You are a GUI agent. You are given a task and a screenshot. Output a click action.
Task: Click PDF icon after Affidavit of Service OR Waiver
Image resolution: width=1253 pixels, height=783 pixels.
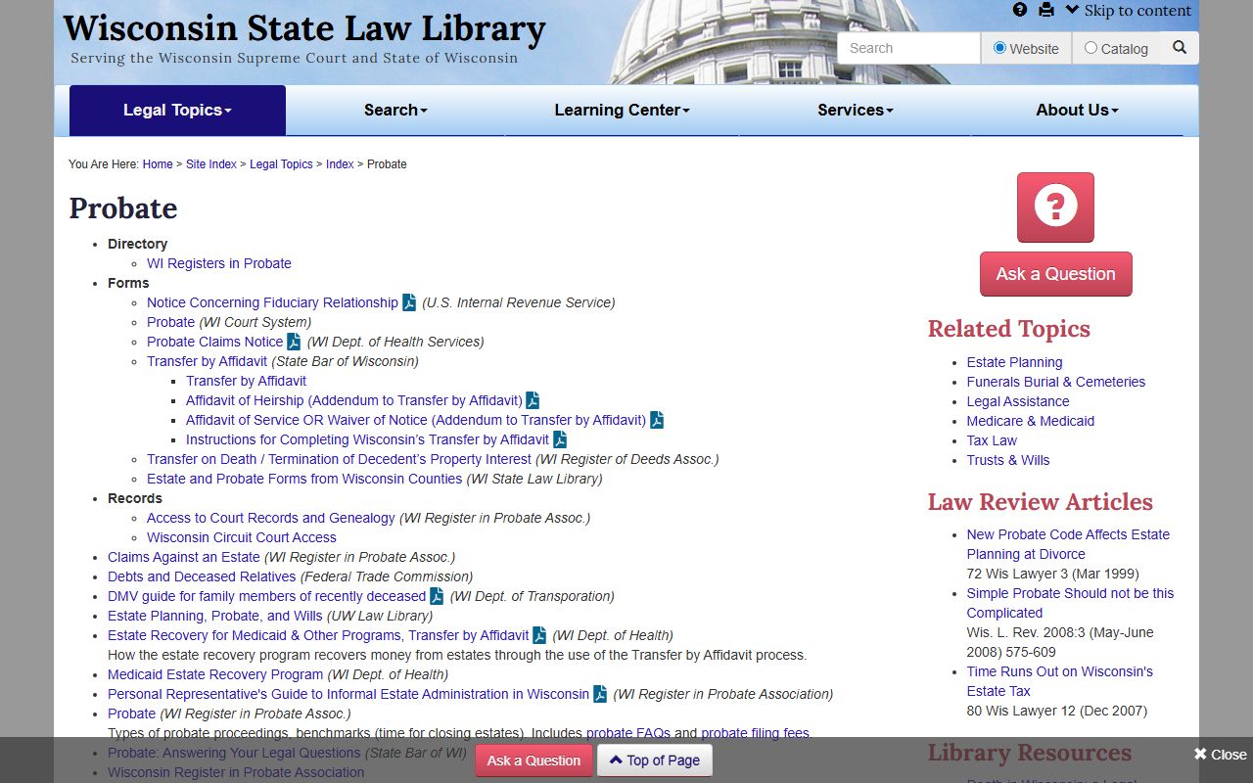coord(657,420)
